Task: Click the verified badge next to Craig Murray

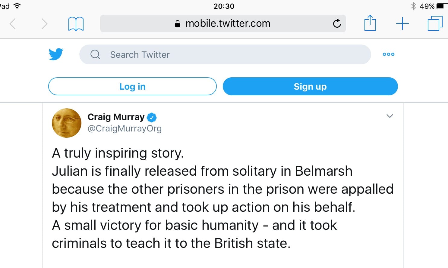Action: [x=152, y=117]
